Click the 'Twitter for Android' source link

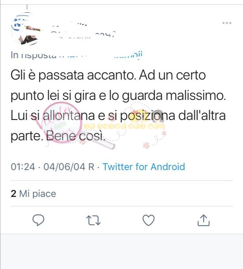[144, 167]
